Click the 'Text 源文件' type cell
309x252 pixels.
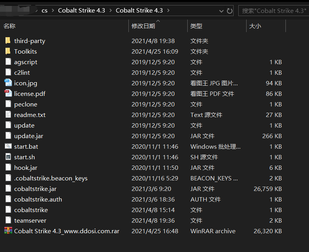point(206,115)
